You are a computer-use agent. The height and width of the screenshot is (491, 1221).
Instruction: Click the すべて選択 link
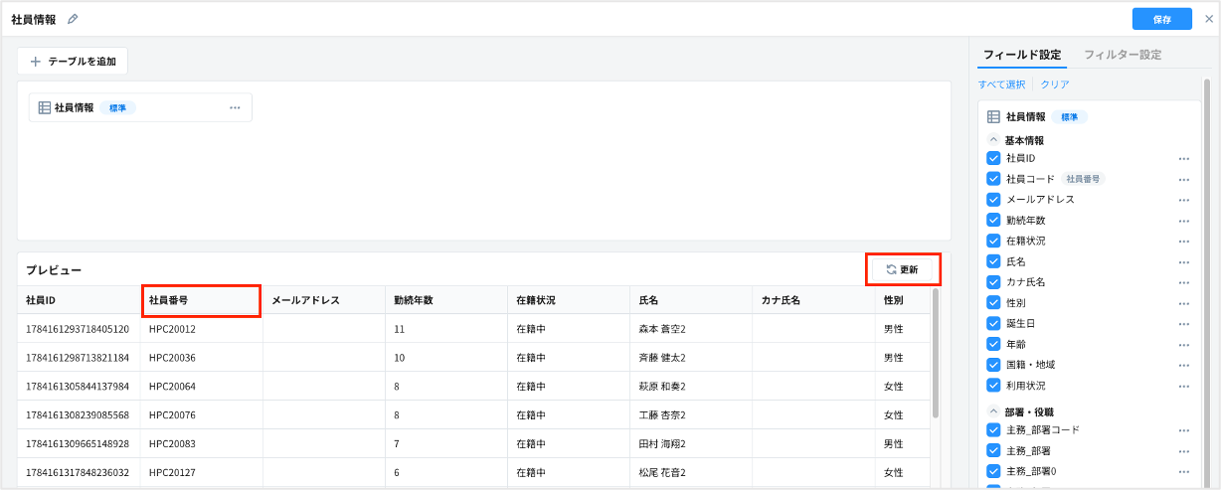pos(1001,84)
